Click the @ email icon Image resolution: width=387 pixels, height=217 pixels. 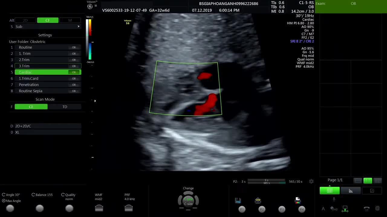click(x=377, y=208)
